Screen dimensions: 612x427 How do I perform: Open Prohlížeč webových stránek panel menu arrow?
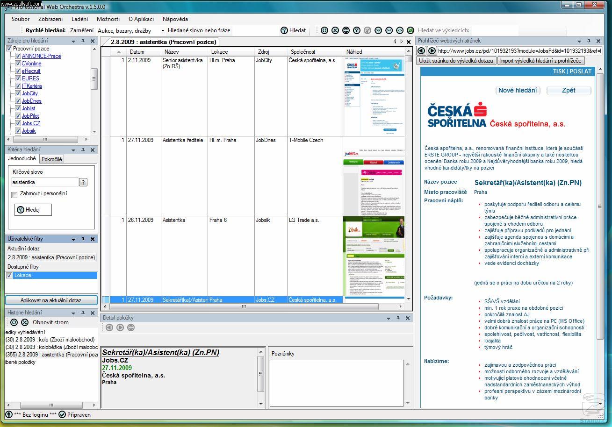579,41
